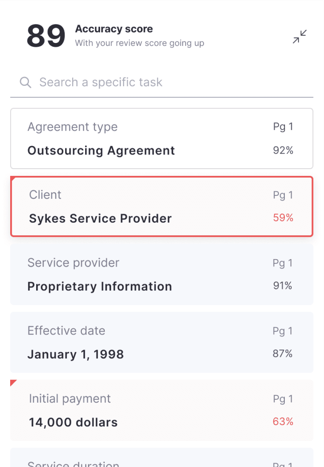Click Pg 1 link on Agreement type
Image resolution: width=324 pixels, height=467 pixels.
(x=283, y=127)
